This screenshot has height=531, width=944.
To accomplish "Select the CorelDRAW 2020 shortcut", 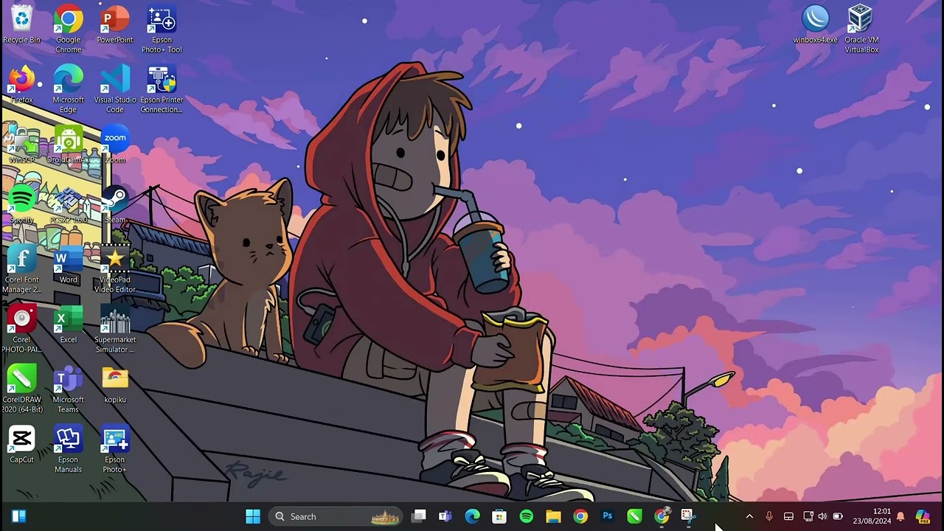I will [x=21, y=389].
